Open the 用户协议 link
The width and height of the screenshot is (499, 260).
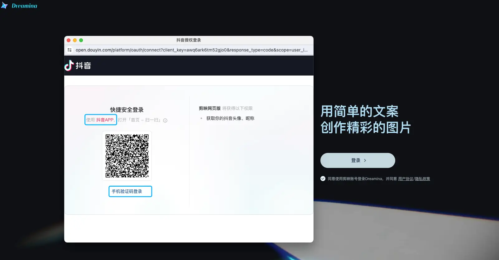[405, 179]
